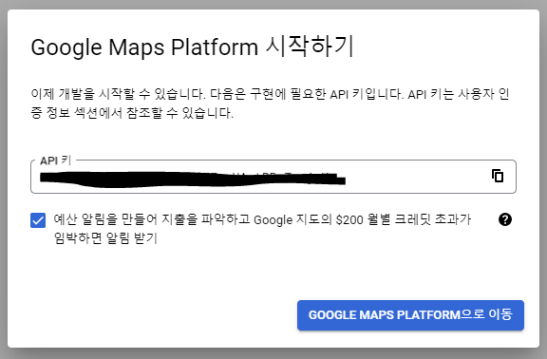
Task: Copy the API key with the copy icon
Action: point(498,176)
